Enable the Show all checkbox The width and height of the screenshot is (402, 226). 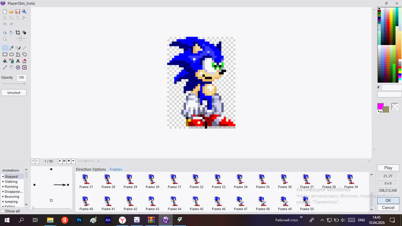tap(3, 211)
